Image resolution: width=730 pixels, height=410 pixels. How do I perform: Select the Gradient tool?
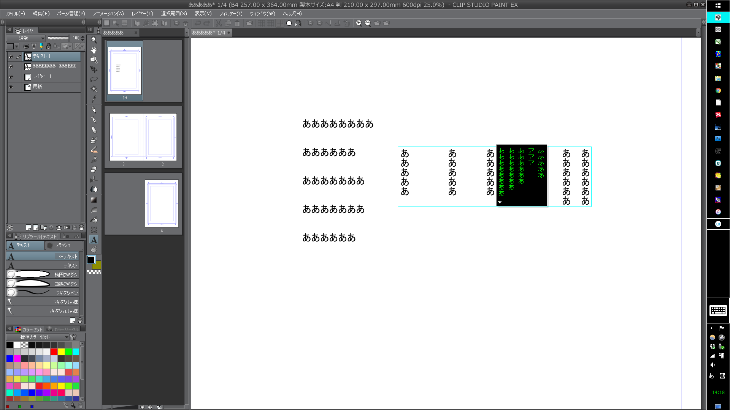click(x=94, y=200)
